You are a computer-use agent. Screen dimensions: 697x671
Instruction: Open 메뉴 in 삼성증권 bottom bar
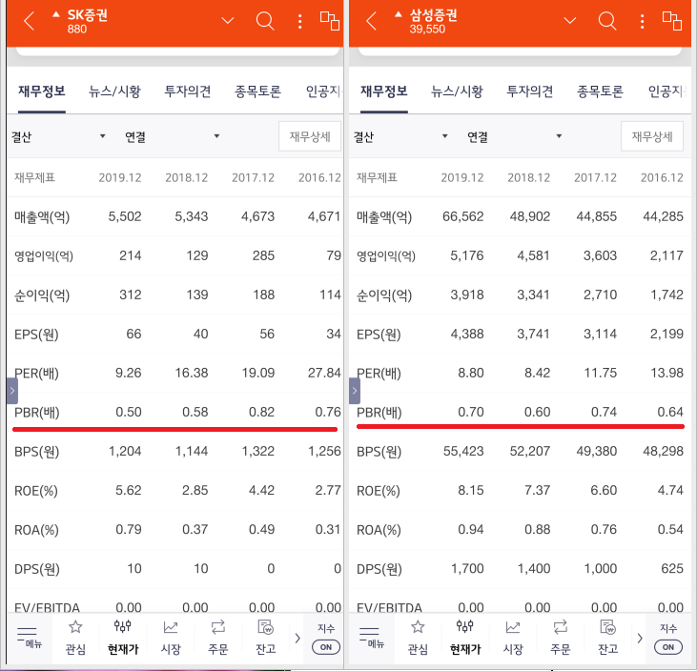click(371, 638)
